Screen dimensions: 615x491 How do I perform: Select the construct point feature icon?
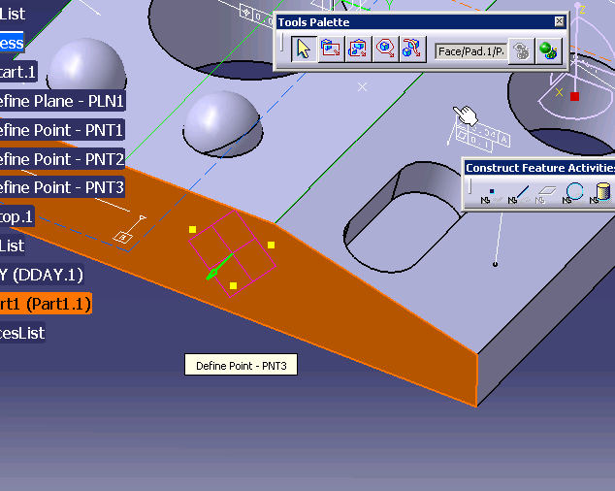pyautogui.click(x=491, y=192)
